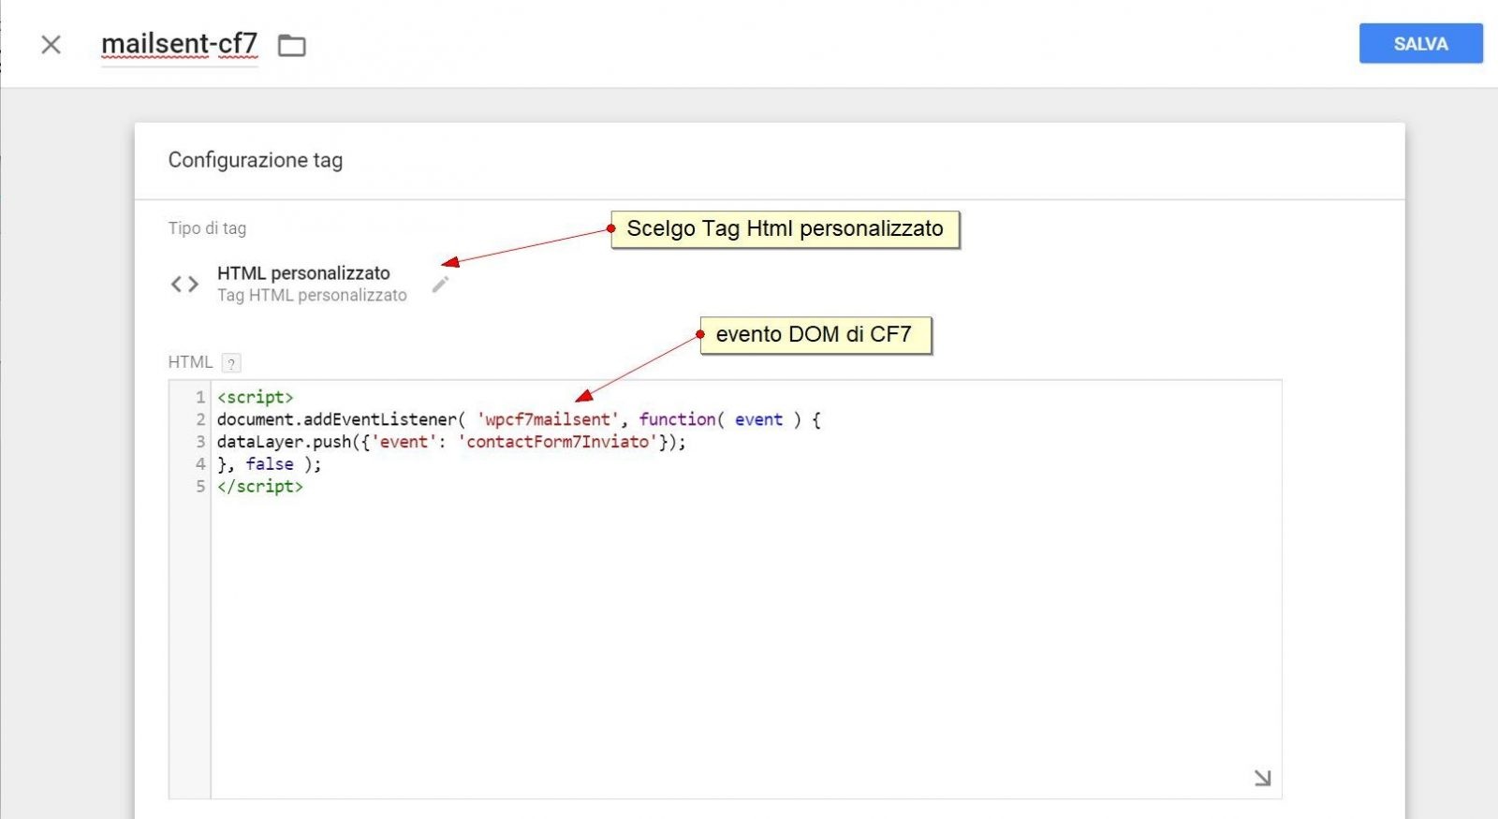Place cursor on the opening <script> line

[x=256, y=398]
